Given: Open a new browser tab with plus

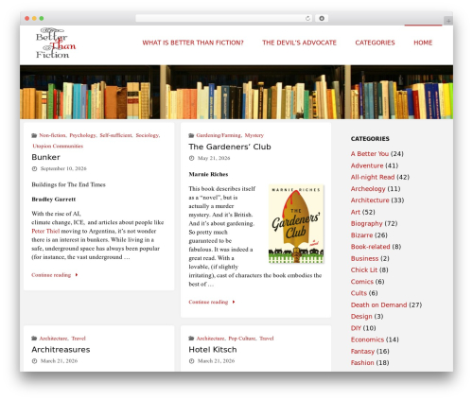Looking at the screenshot, I should (x=448, y=21).
